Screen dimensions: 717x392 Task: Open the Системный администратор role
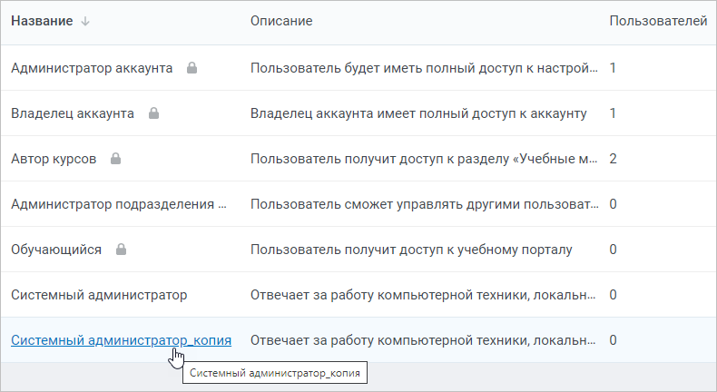[x=99, y=295]
